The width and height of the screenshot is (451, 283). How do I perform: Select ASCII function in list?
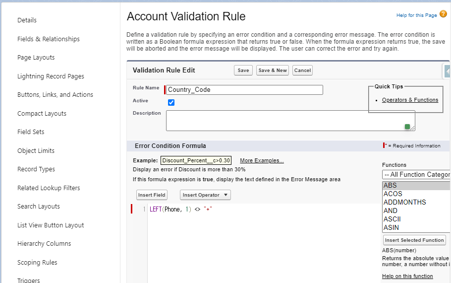[416, 219]
